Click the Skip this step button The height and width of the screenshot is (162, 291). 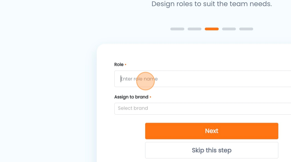(x=211, y=150)
